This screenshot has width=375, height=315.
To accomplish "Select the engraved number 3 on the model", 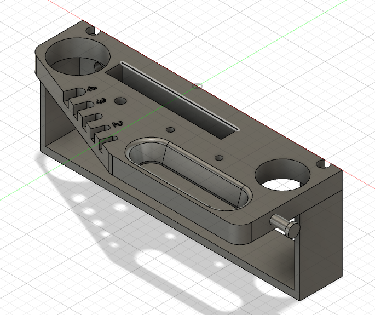I will tap(101, 101).
